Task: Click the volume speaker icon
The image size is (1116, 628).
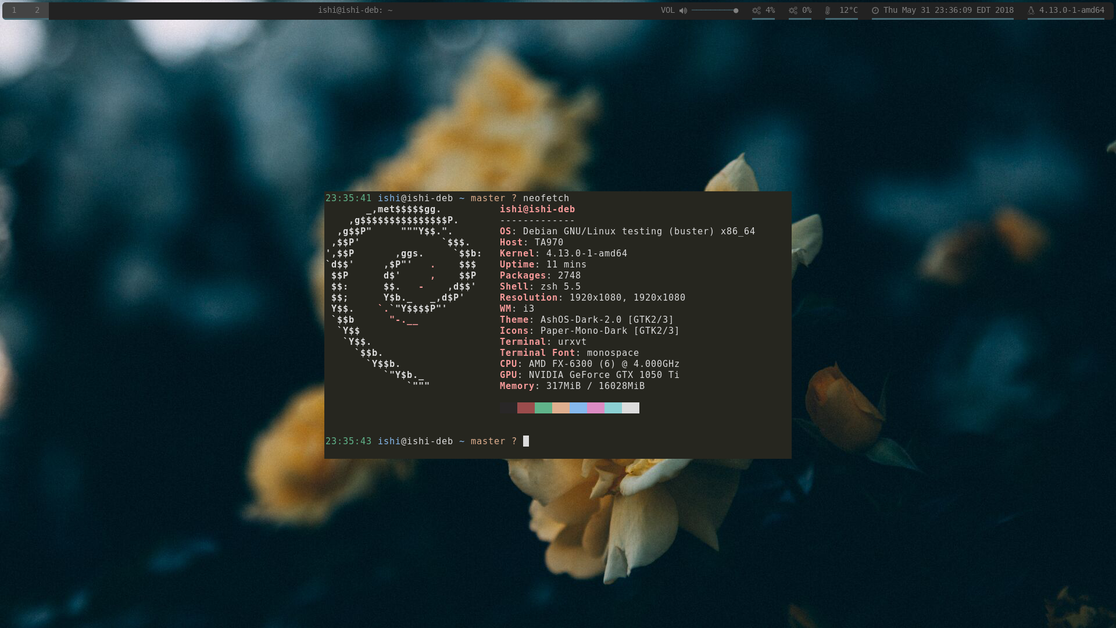Action: click(683, 10)
